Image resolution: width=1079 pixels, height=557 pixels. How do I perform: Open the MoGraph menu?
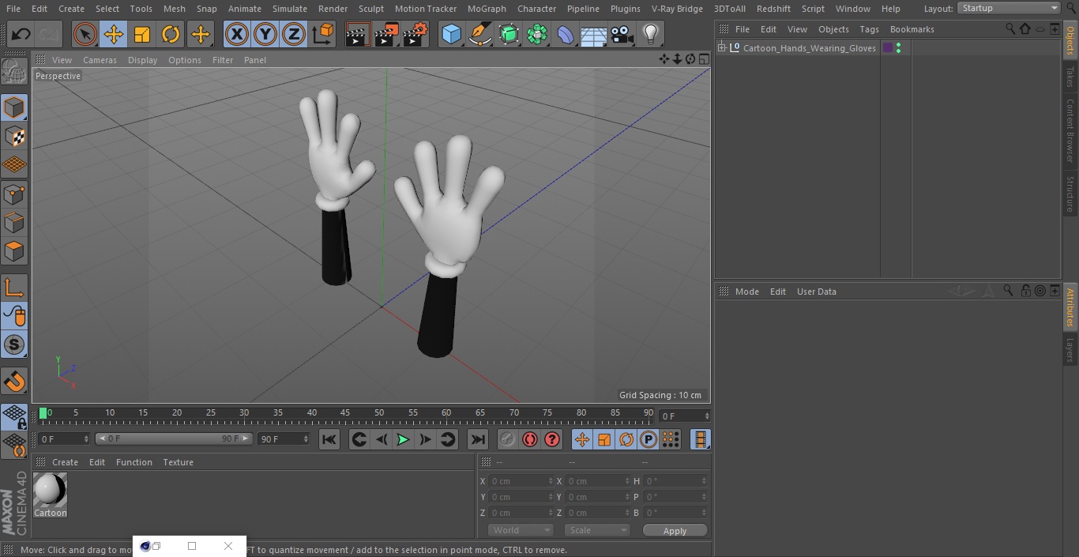[x=487, y=9]
